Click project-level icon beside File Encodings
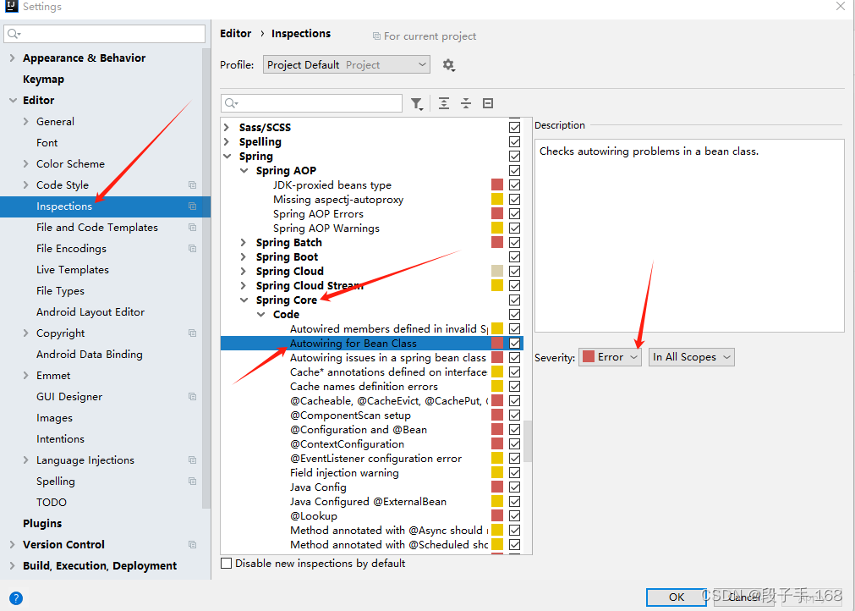 [193, 248]
